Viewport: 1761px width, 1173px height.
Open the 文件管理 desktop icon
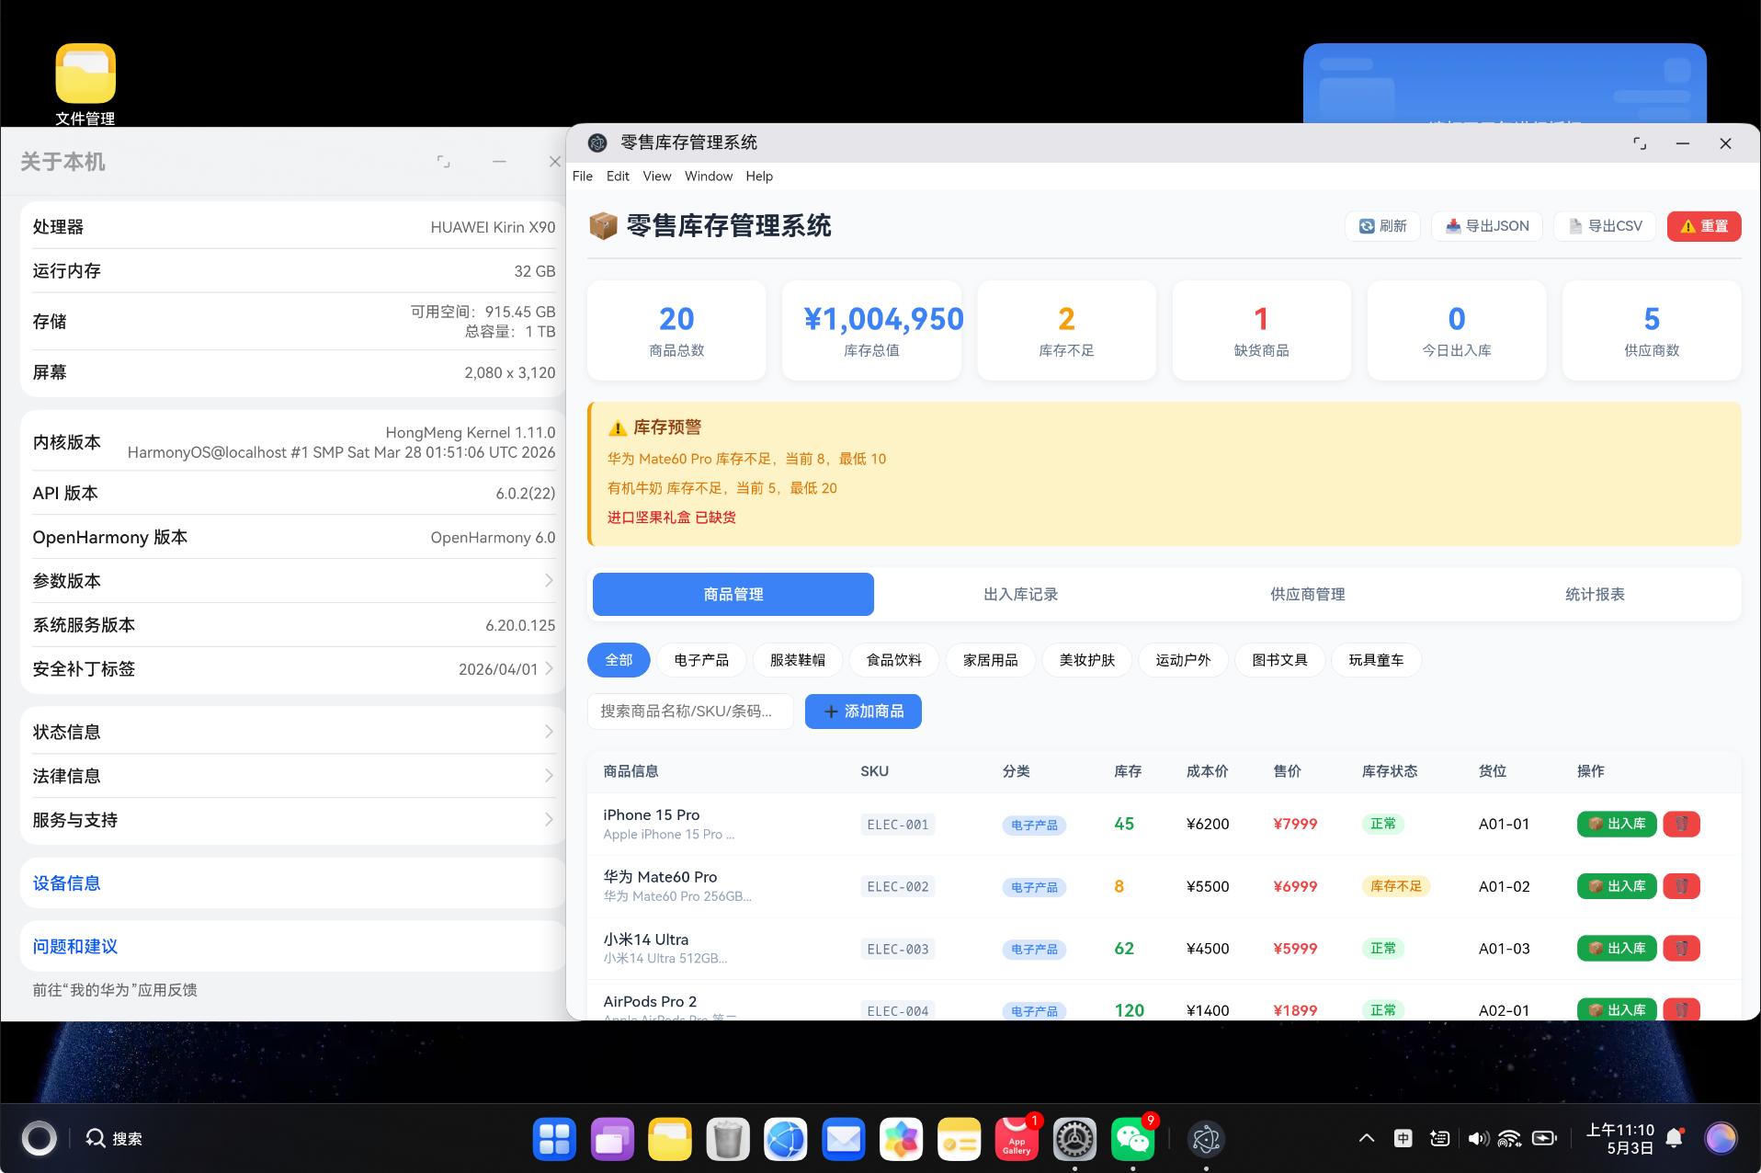[x=85, y=84]
